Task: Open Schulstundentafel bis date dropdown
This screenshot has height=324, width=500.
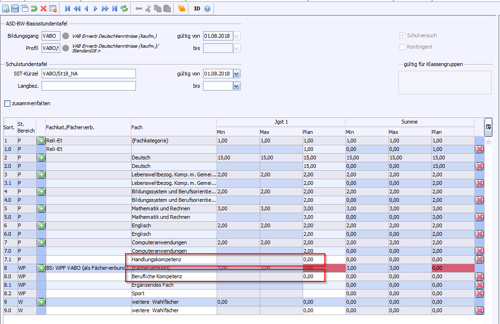Action: [x=237, y=86]
